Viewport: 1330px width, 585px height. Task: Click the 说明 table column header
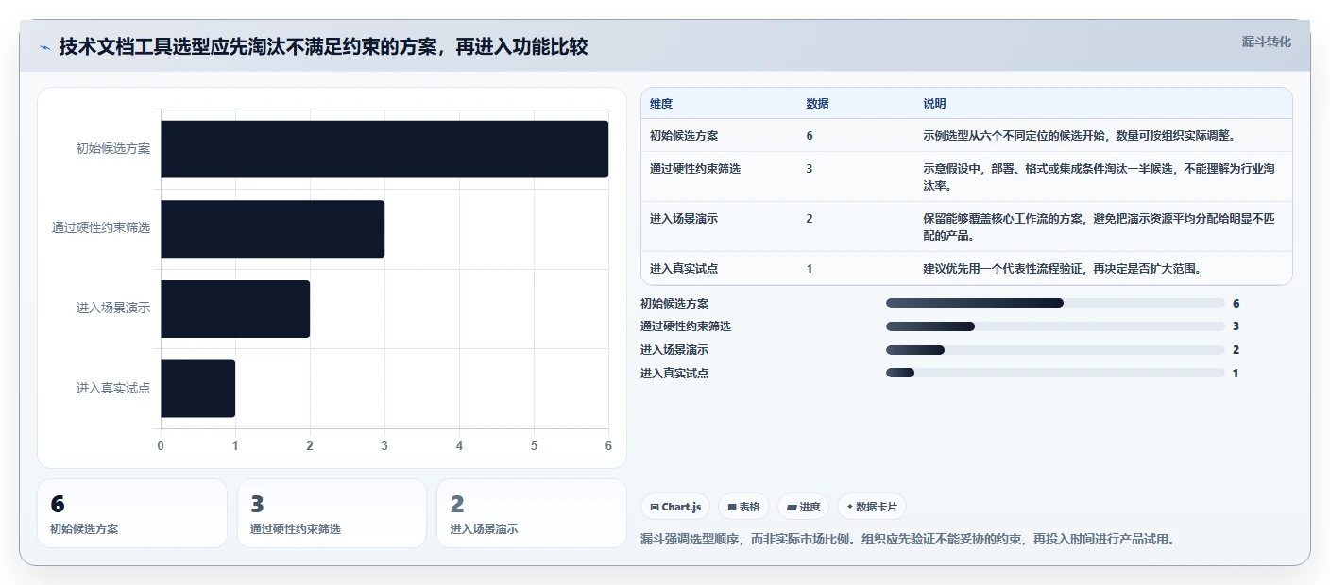(934, 104)
